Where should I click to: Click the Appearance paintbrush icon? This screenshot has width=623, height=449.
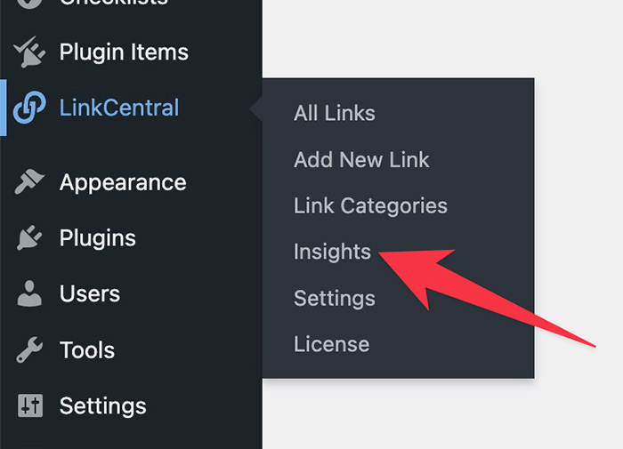point(29,183)
